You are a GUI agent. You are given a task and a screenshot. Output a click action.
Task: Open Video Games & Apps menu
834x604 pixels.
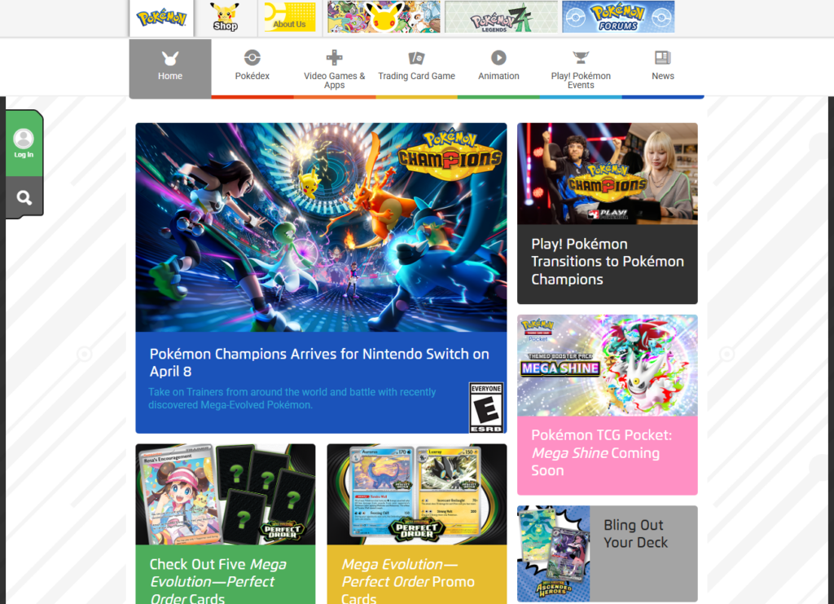point(334,68)
